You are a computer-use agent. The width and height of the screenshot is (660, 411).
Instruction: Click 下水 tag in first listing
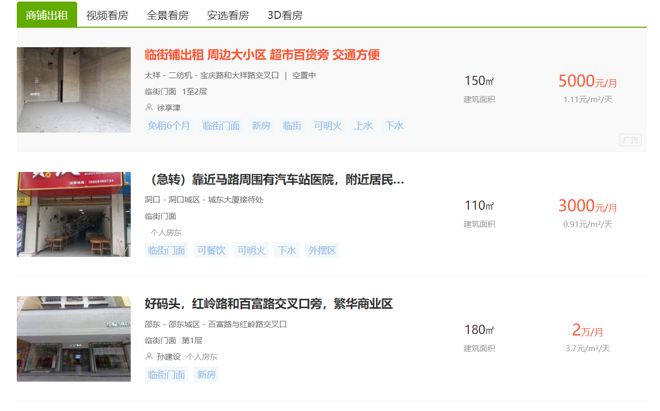point(394,126)
